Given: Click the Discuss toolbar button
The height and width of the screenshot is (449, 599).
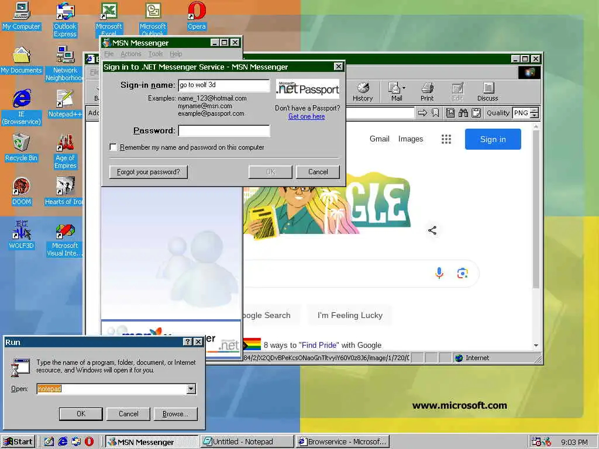Looking at the screenshot, I should (487, 92).
